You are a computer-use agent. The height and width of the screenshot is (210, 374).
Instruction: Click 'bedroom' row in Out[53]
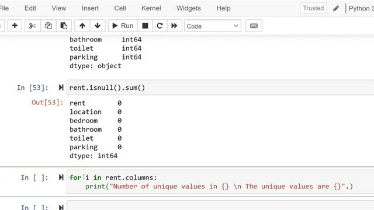pyautogui.click(x=96, y=121)
